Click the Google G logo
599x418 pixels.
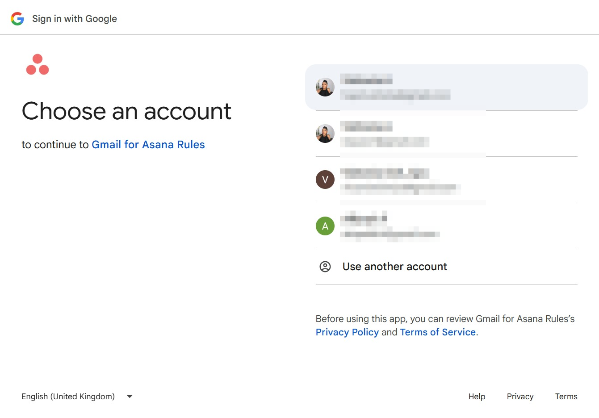click(x=17, y=19)
